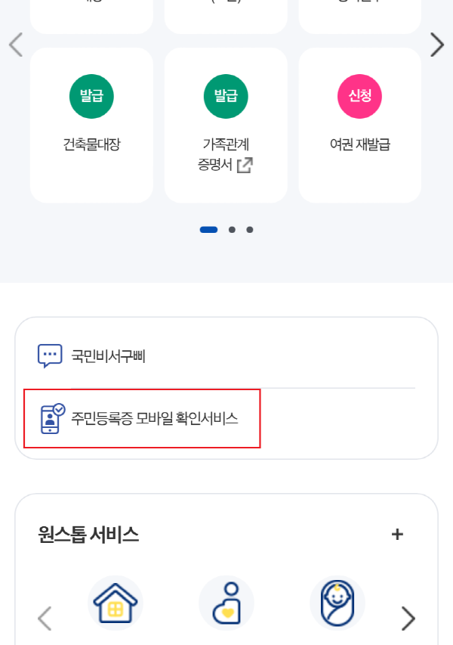Activate the second carousel pagination dot
The image size is (453, 645).
pyautogui.click(x=232, y=229)
